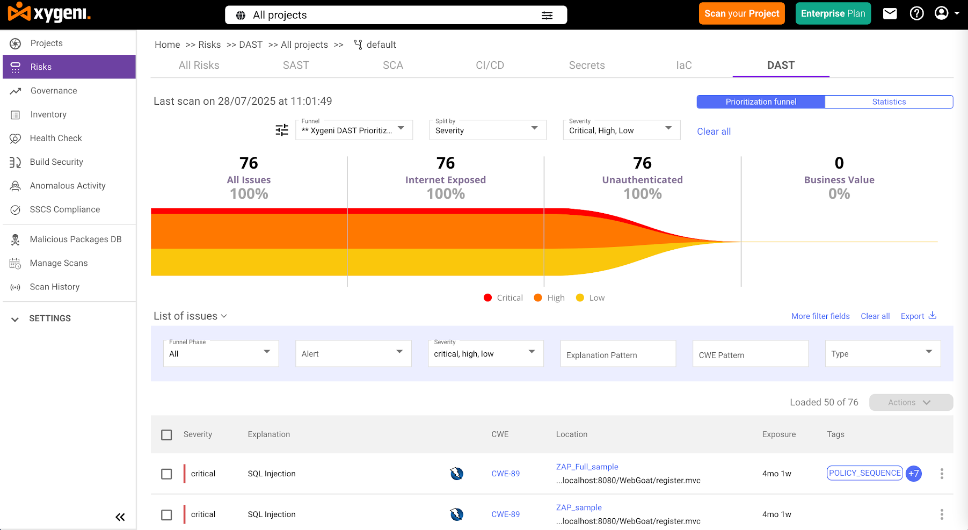Check the ZAP_sample SQL Injection row checkbox
Viewport: 968px width, 530px height.
pos(166,514)
